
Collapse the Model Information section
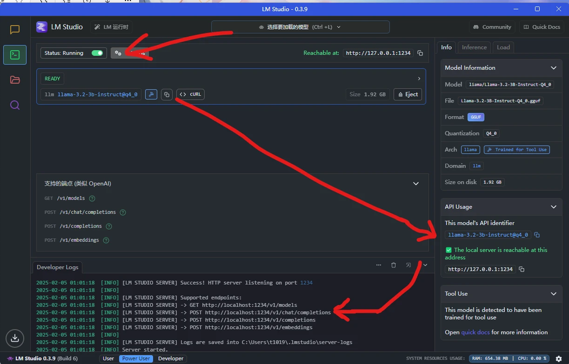pos(553,68)
